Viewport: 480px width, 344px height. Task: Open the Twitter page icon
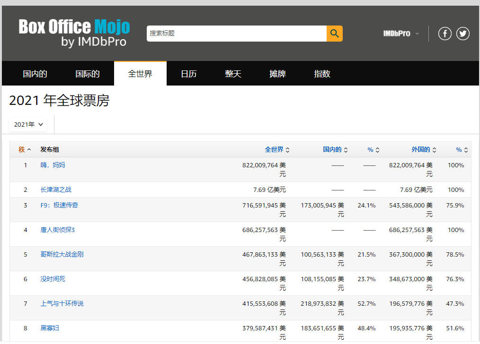[x=462, y=33]
